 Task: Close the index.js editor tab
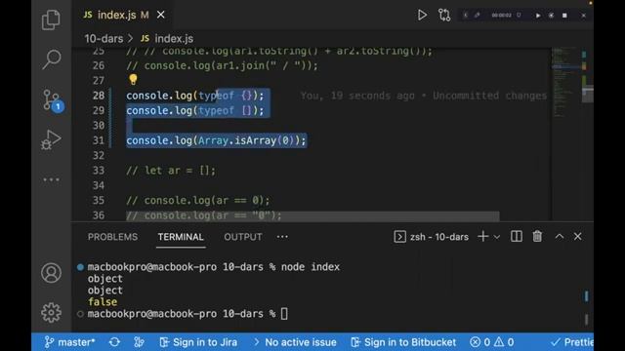click(160, 15)
